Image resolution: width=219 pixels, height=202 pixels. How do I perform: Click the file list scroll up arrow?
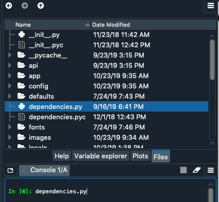(212, 36)
